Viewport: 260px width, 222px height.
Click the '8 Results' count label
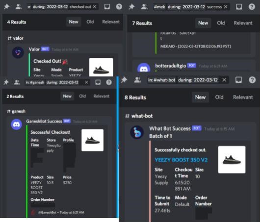point(135,98)
